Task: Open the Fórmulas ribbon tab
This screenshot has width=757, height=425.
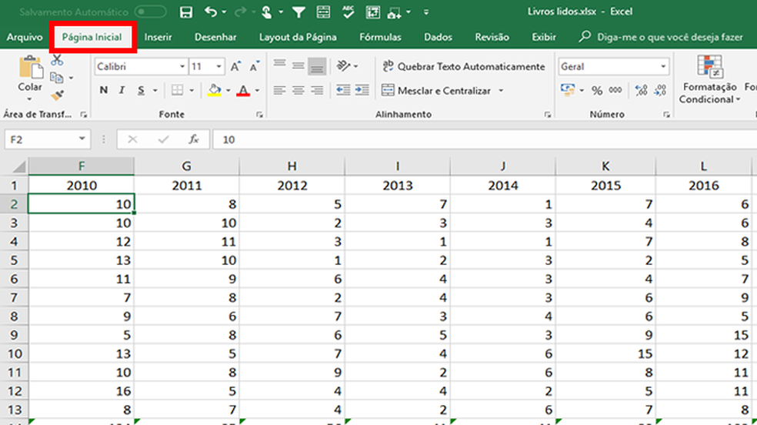Action: [380, 37]
